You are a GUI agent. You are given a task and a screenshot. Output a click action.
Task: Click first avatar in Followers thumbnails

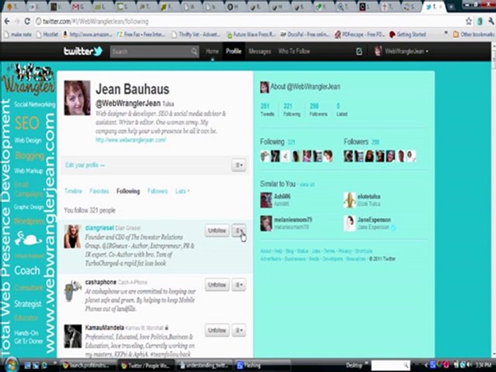pyautogui.click(x=348, y=156)
